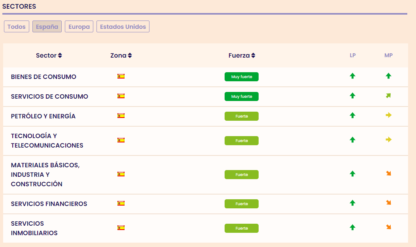This screenshot has width=416, height=247.
Task: Click MP orange down arrow for Servicios Financieros
Action: point(388,203)
